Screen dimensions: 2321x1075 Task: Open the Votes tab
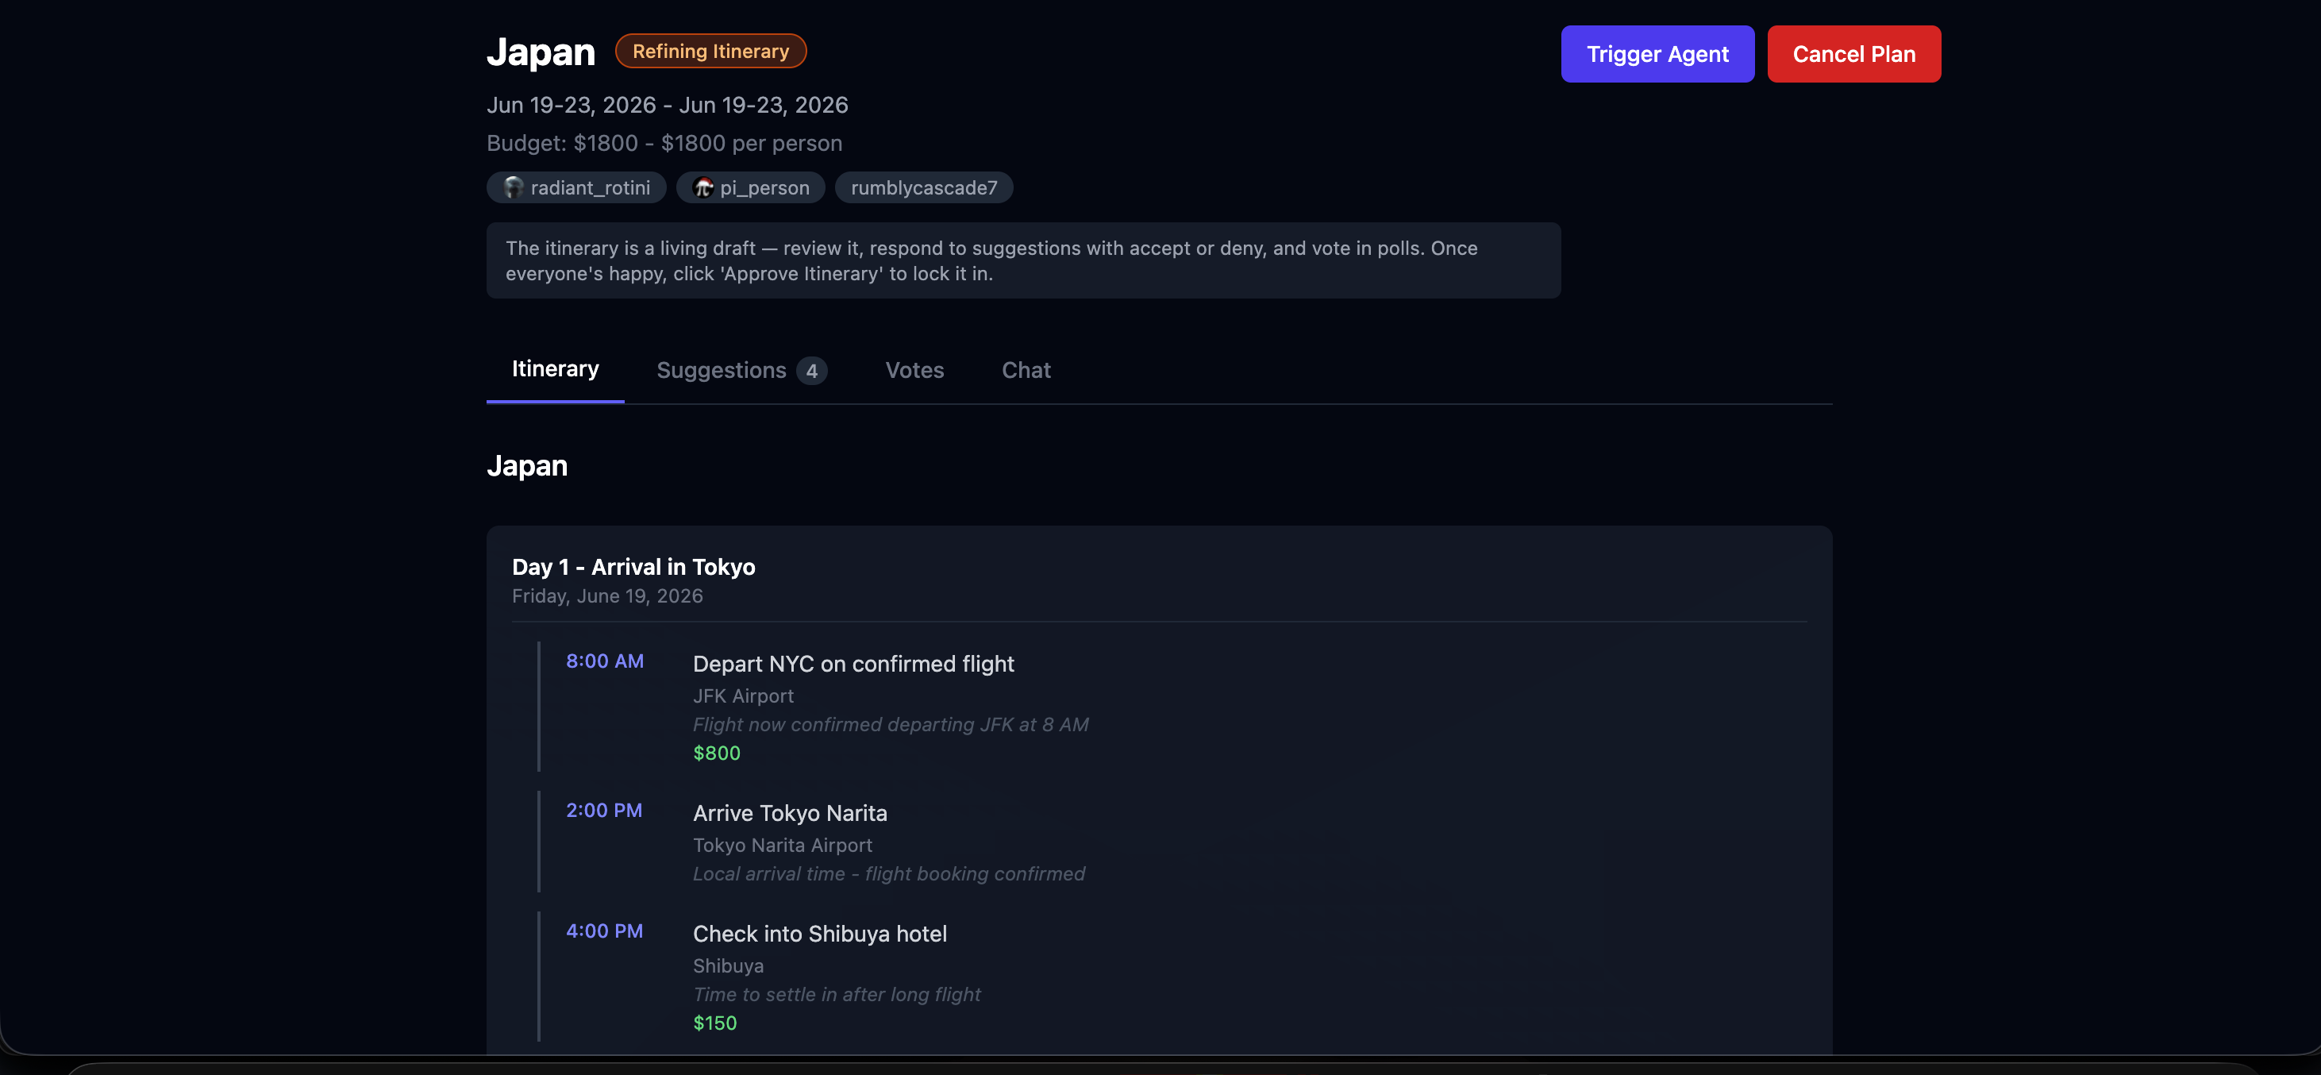[914, 370]
